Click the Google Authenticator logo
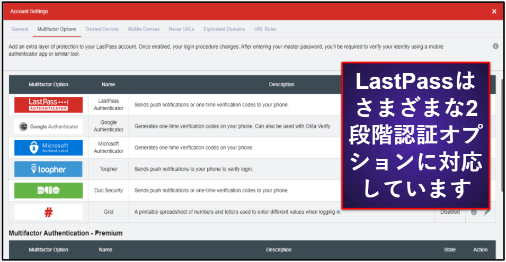The image size is (506, 262). click(x=48, y=127)
